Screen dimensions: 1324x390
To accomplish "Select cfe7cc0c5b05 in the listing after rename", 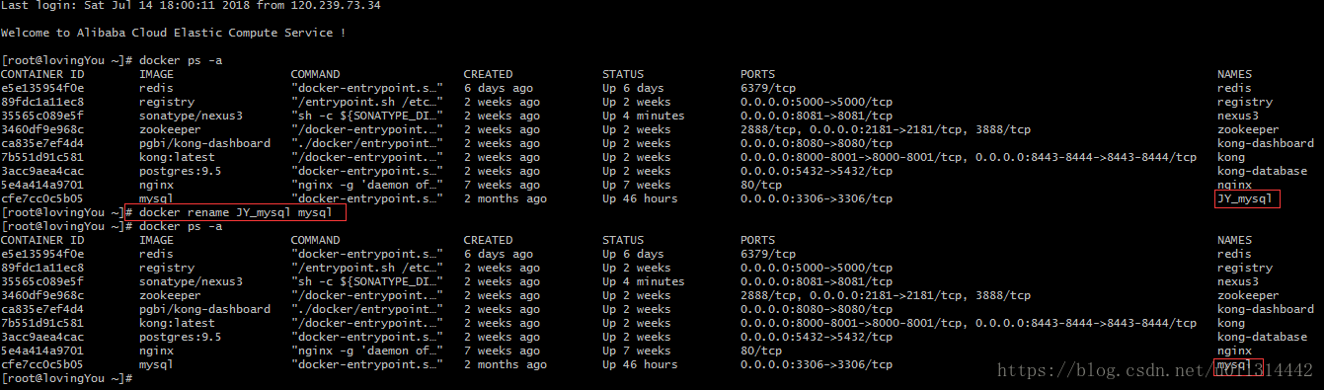I will (x=42, y=365).
